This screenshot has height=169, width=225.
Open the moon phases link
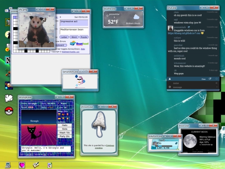tap(197, 151)
